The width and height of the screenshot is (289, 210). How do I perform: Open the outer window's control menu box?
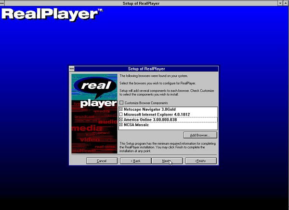pos(2,3)
